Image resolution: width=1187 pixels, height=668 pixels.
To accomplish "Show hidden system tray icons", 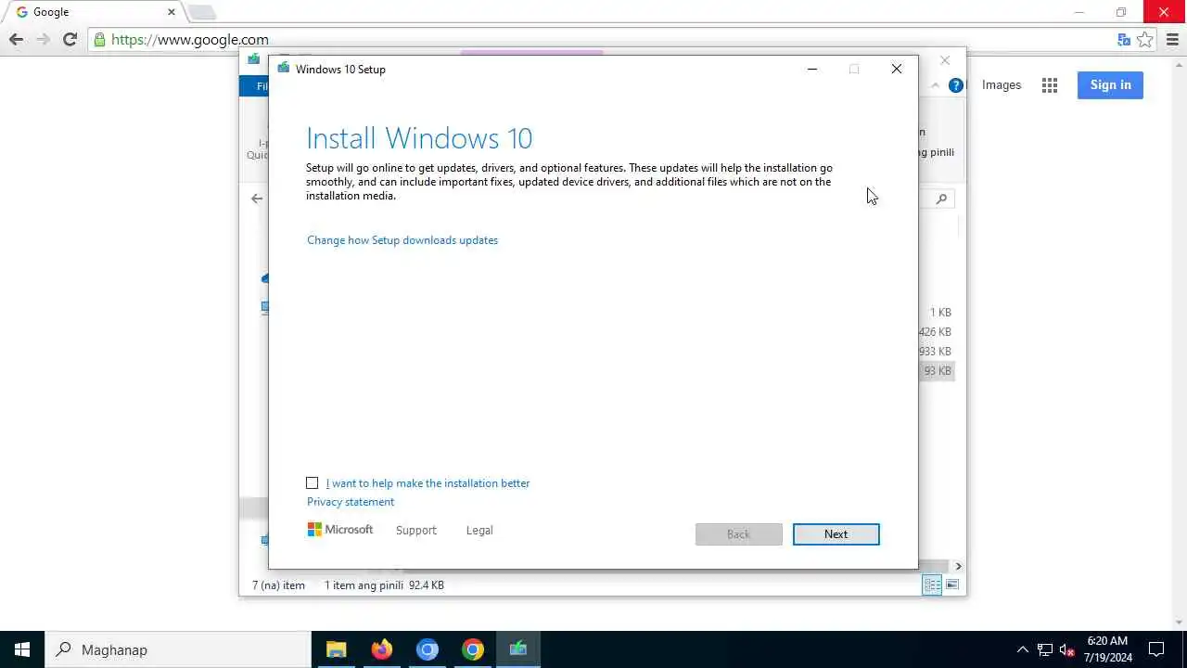I will tap(1022, 649).
